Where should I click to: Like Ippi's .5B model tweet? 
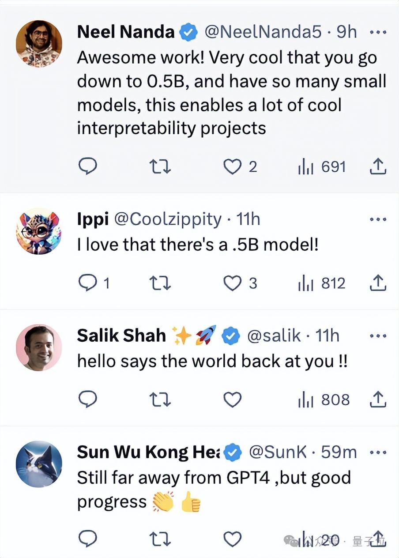point(232,283)
